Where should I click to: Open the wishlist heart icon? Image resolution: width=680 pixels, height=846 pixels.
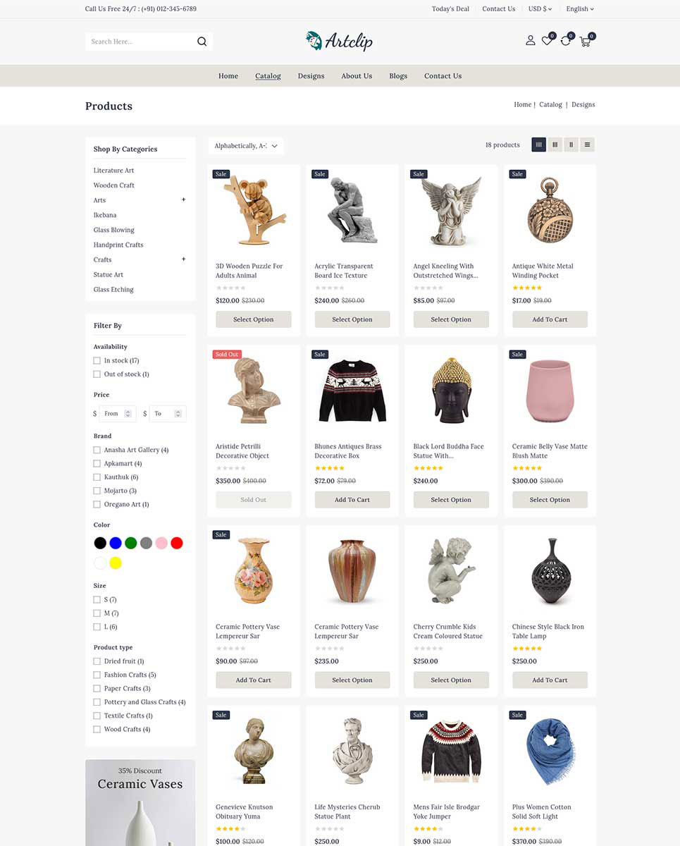click(x=548, y=41)
